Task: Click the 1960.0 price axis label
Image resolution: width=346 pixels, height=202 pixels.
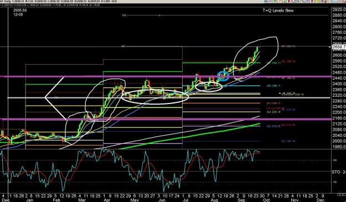Action: (x=339, y=147)
